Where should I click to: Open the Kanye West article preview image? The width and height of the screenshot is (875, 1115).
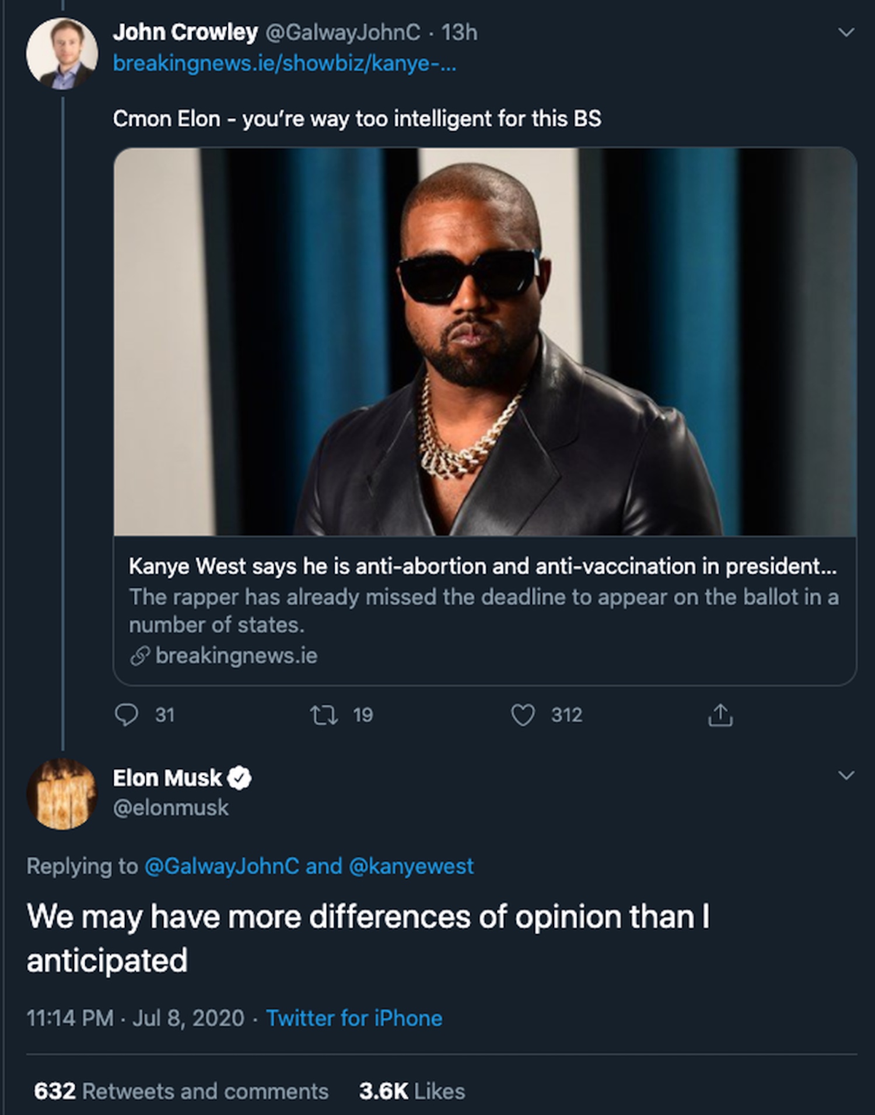[x=485, y=342]
